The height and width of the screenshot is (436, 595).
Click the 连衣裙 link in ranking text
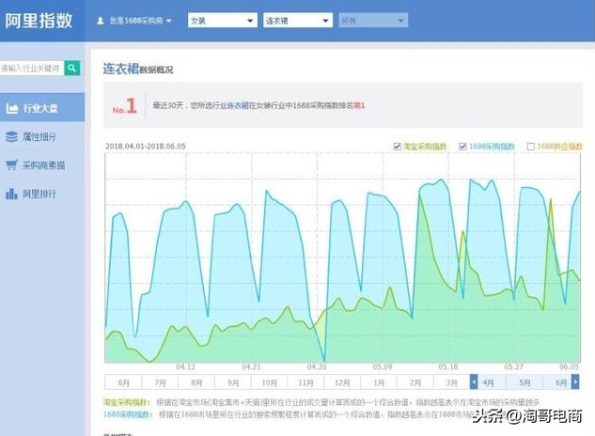point(238,105)
